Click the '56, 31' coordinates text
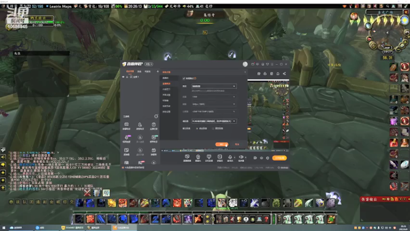Viewport: 410px width, 231px height. click(387, 57)
